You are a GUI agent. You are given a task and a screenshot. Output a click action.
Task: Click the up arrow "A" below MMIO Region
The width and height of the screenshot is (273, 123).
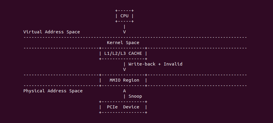coord(124,91)
